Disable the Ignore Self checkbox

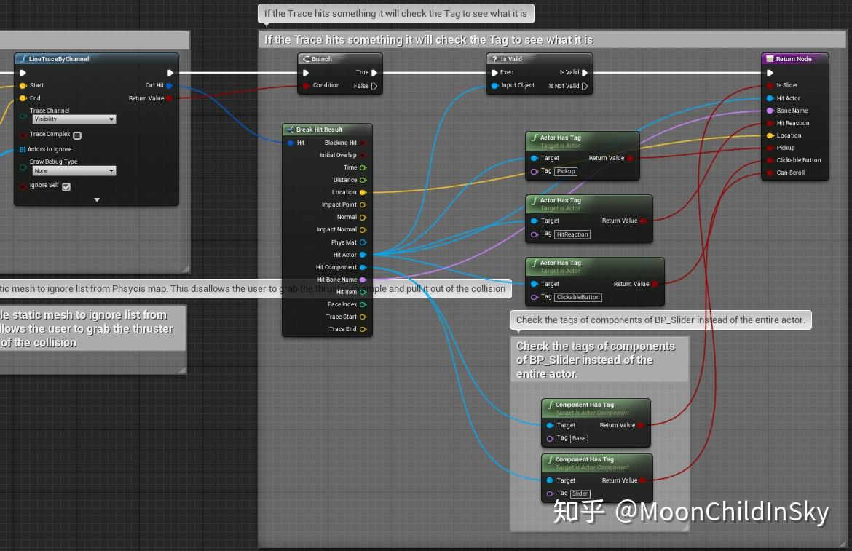(66, 186)
